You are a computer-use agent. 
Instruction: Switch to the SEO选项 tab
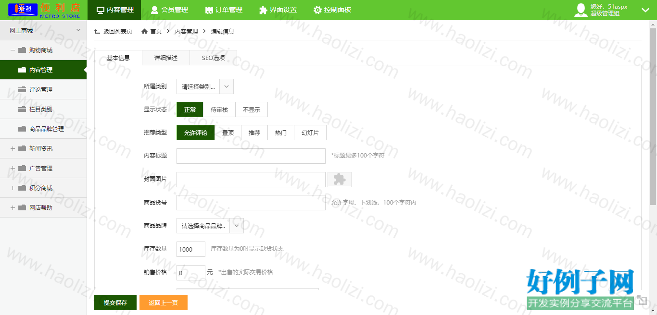(x=213, y=58)
